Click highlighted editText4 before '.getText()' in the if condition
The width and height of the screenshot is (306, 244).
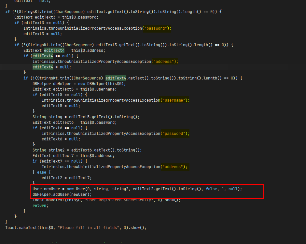116,78
